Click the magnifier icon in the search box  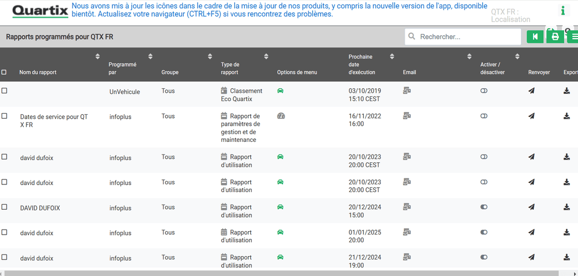[x=412, y=36]
